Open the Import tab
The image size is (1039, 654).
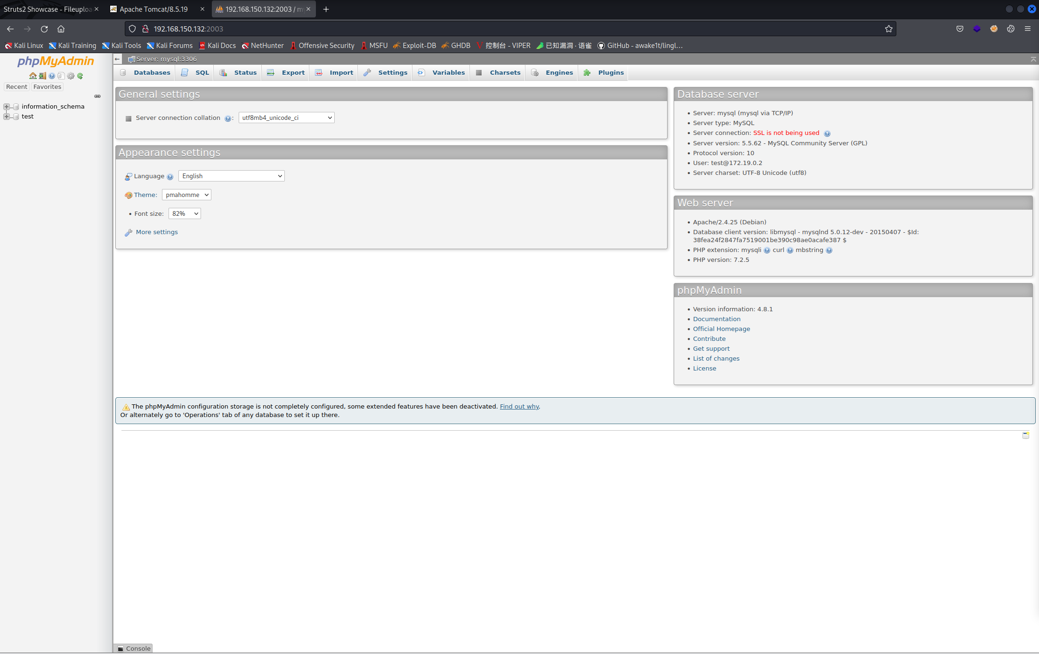[x=334, y=73]
